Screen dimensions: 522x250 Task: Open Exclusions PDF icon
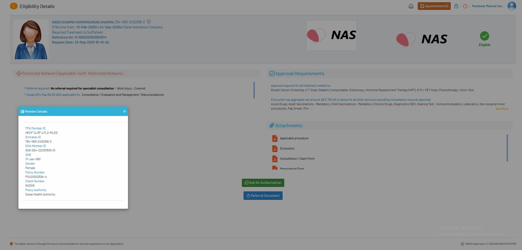pos(275,149)
